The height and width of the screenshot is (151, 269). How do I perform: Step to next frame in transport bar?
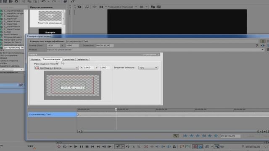click(x=109, y=146)
